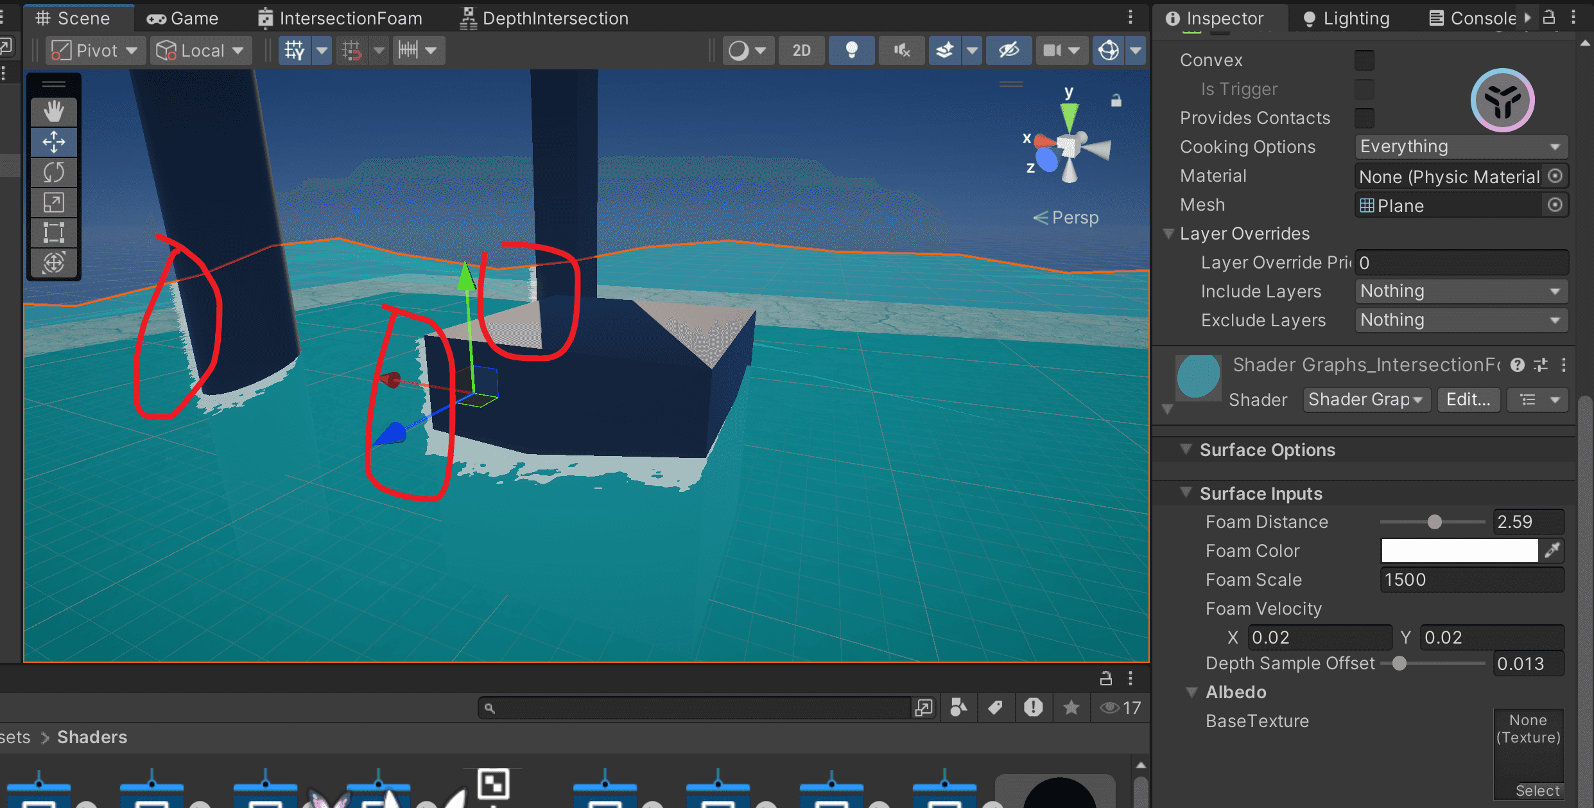Viewport: 1594px width, 808px height.
Task: Lock the scene orientation gizmo
Action: click(x=1116, y=100)
